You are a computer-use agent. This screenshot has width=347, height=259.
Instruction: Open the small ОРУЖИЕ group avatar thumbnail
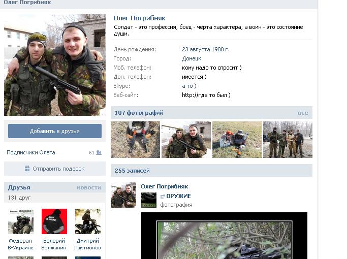click(x=149, y=200)
